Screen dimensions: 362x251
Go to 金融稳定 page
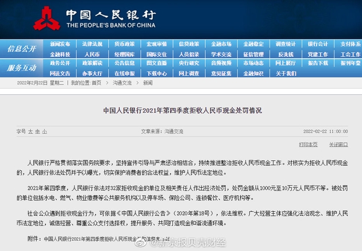tap(253, 44)
